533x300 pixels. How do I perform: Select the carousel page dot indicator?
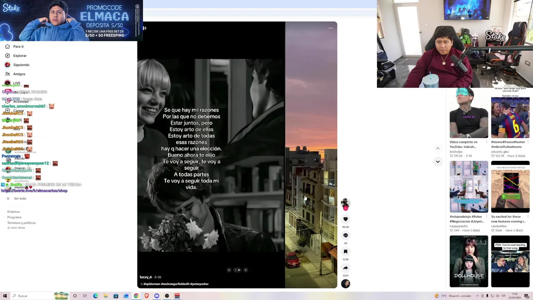237,270
